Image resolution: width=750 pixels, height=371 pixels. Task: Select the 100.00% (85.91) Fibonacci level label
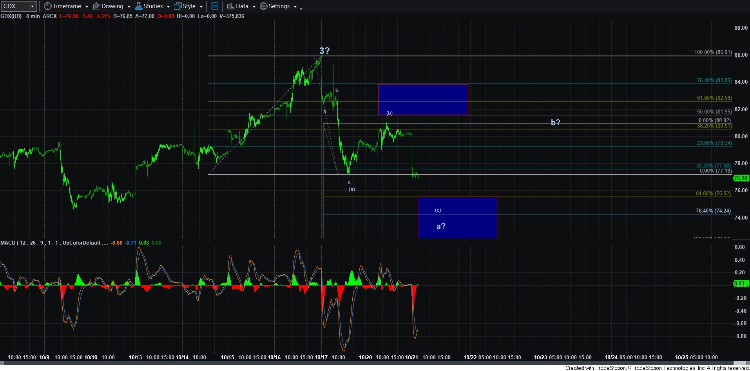[712, 52]
